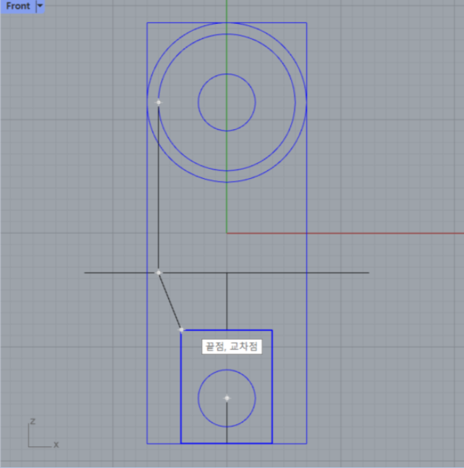Click the intersection point on the horizontal line

tap(159, 273)
